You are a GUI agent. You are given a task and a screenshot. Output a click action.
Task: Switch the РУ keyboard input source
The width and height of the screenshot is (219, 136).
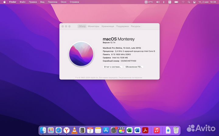(170, 2)
